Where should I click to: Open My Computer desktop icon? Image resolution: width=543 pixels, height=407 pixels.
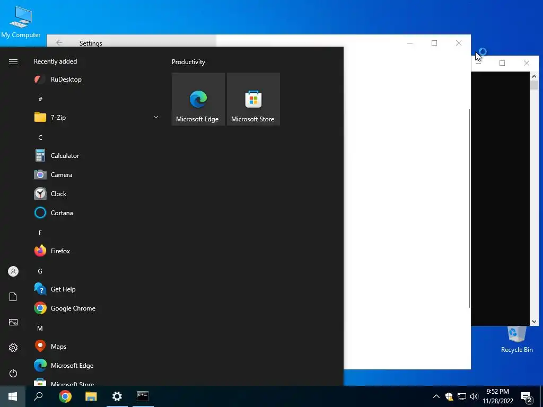(x=21, y=22)
